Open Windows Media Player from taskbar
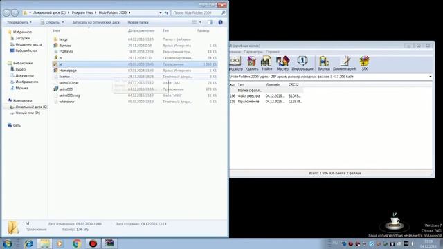This screenshot has height=249, width=443. click(x=60, y=243)
